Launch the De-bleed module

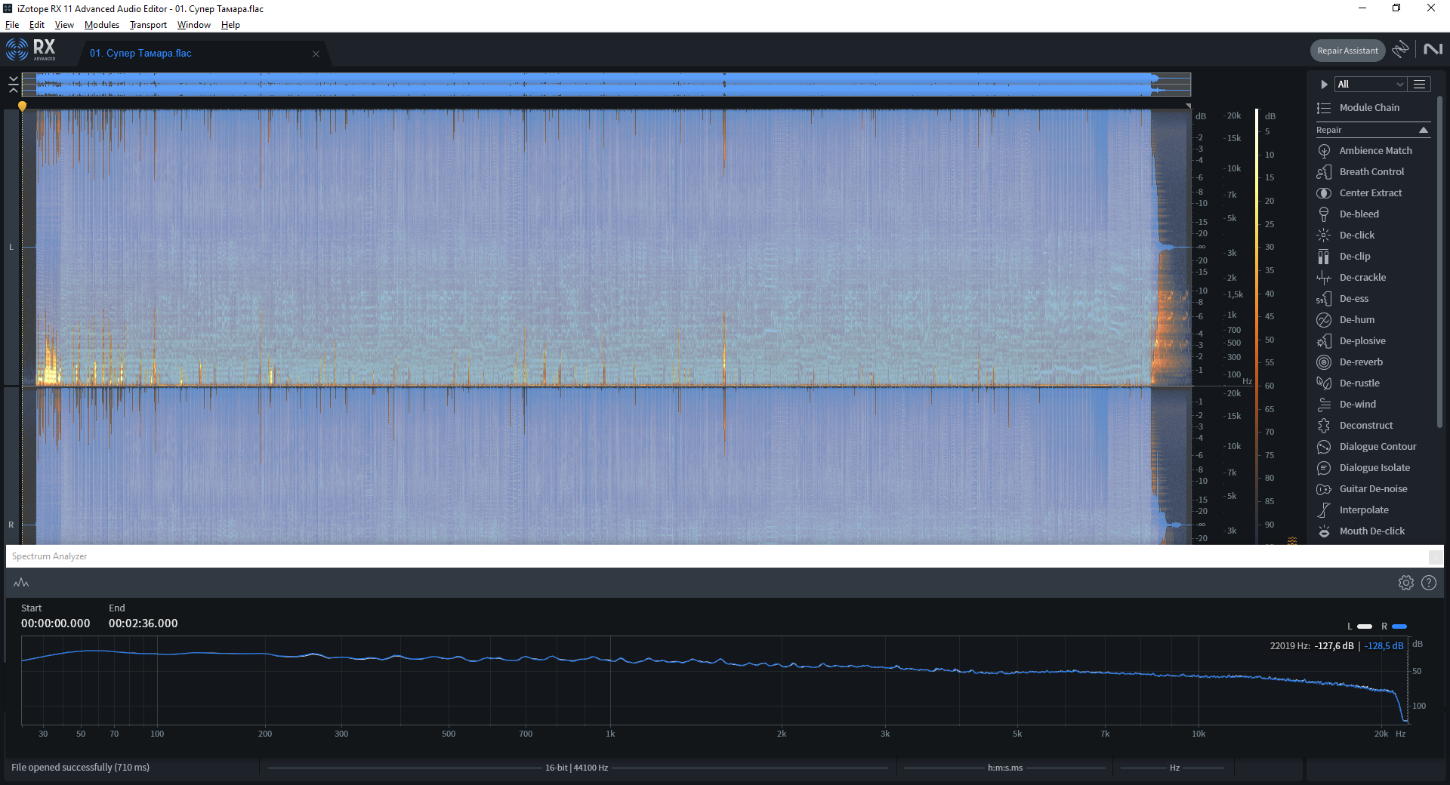click(x=1359, y=214)
